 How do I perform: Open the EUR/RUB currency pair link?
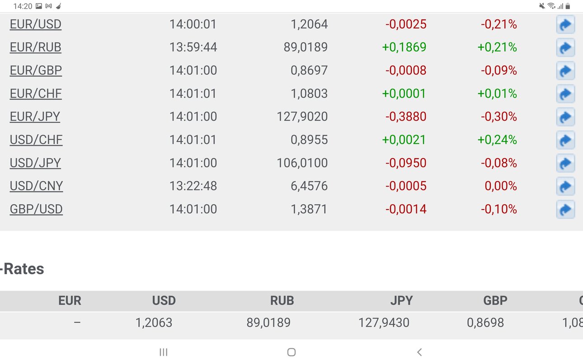36,47
